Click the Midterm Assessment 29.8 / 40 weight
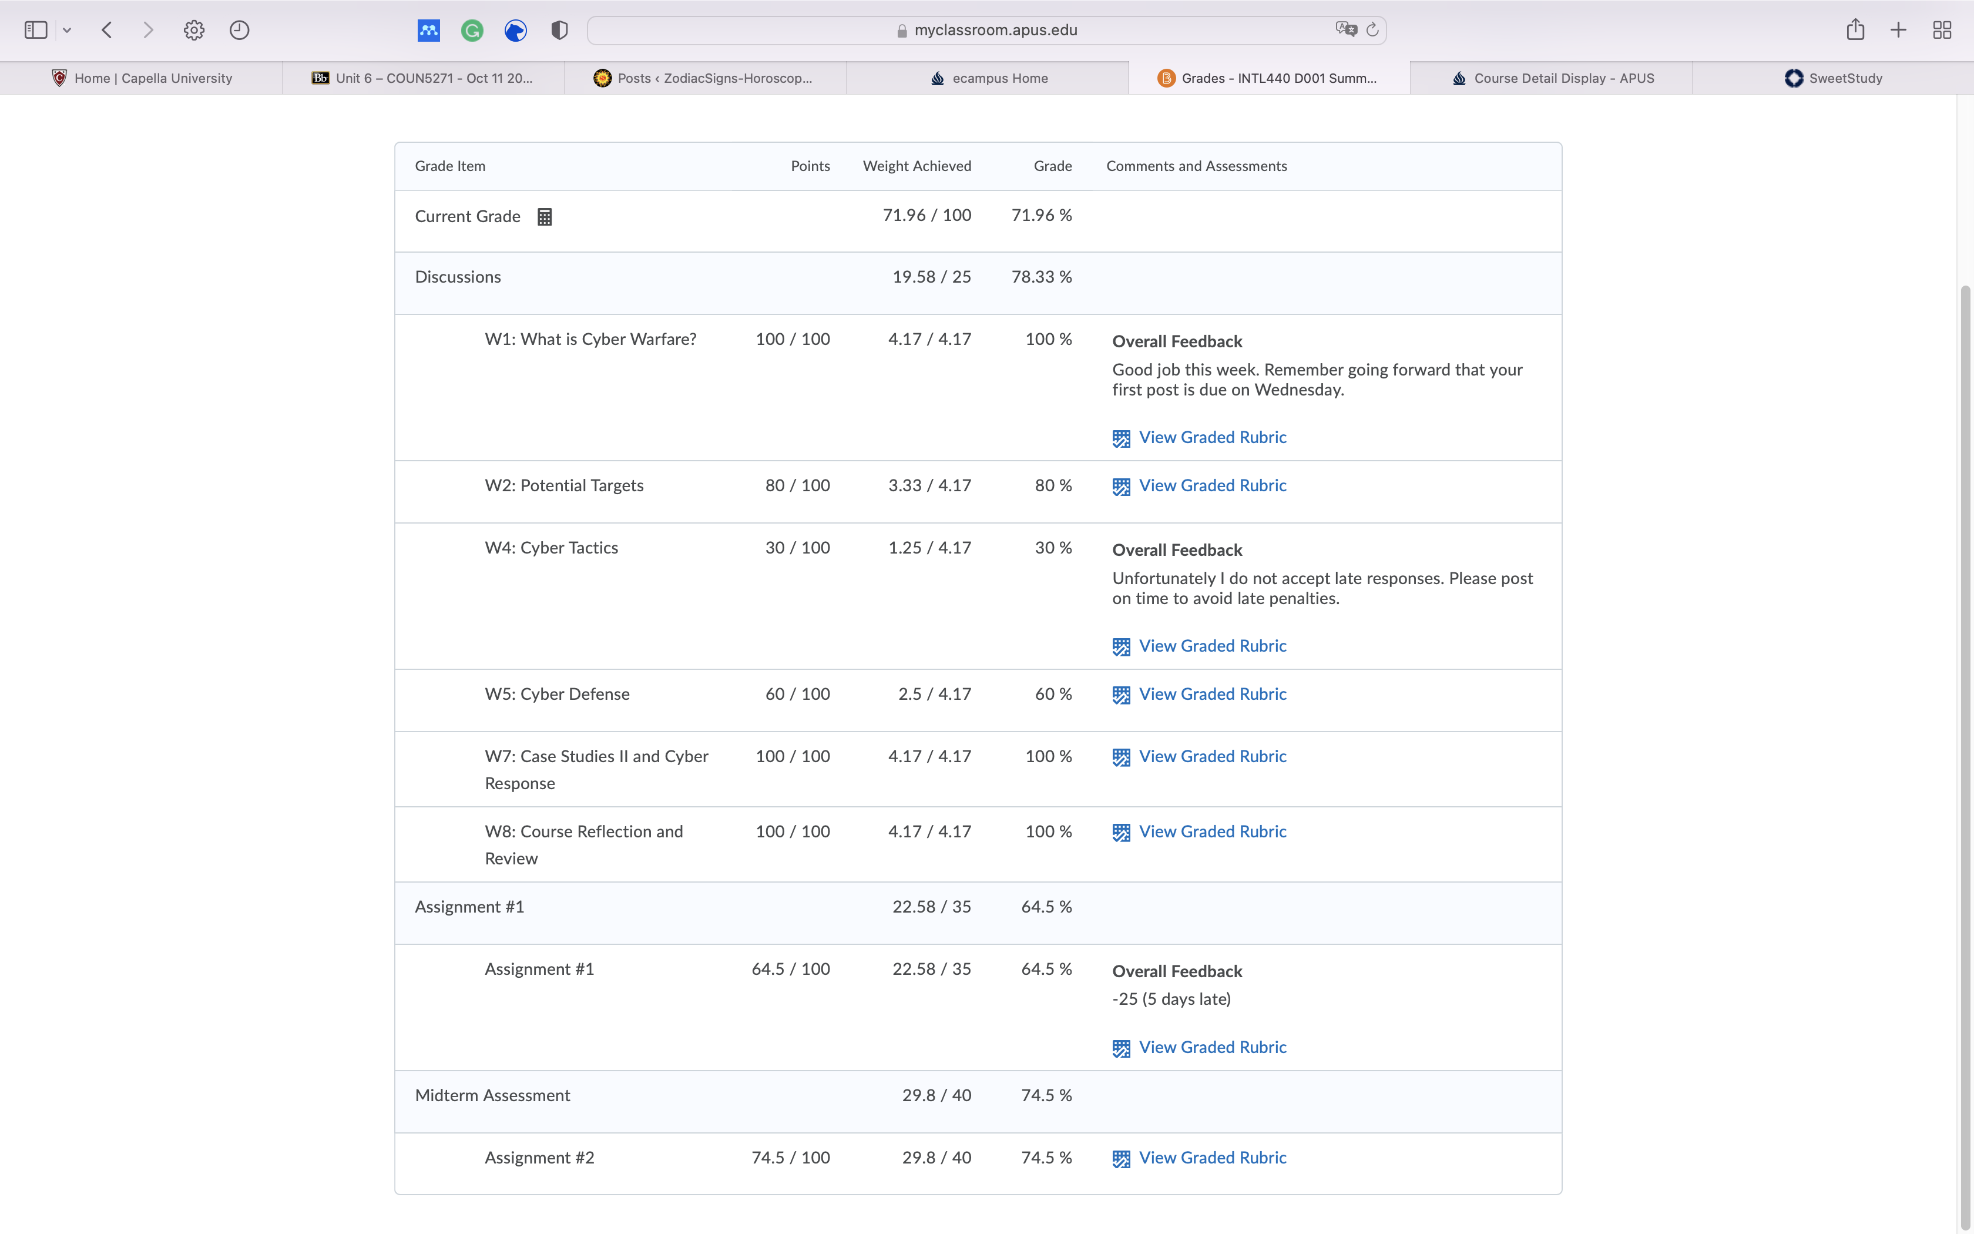Image resolution: width=1974 pixels, height=1234 pixels. [x=936, y=1096]
